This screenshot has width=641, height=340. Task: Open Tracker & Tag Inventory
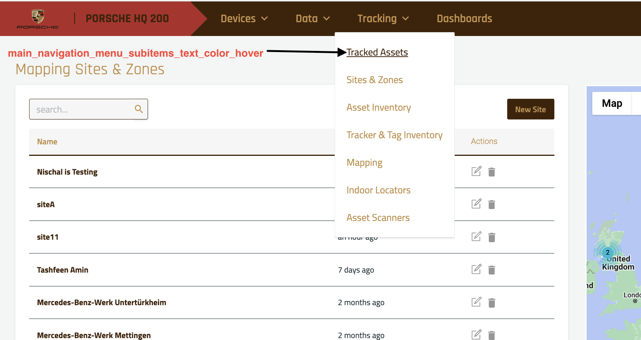point(394,135)
